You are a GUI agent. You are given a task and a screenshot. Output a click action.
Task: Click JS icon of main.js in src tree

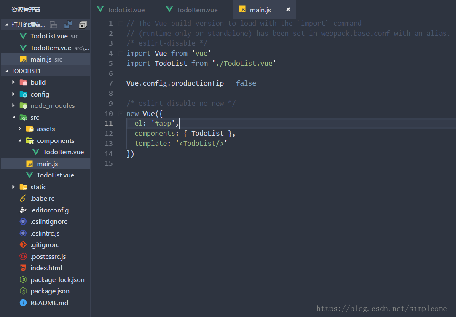click(x=30, y=164)
